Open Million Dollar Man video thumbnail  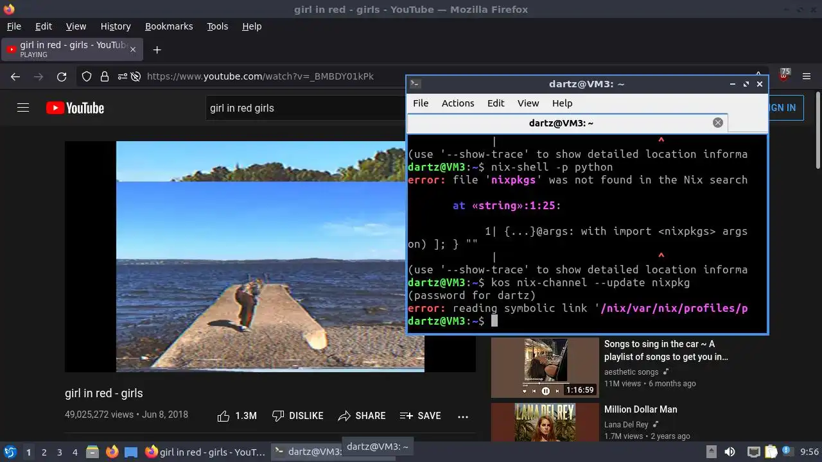(x=545, y=422)
